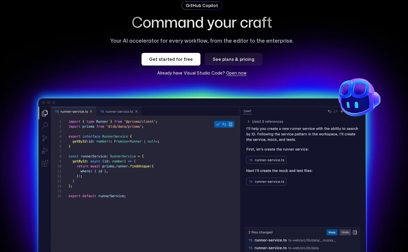Screen dimensions: 408x252
Task: Open the Explorer icon in the sidebar
Action: pyautogui.click(x=45, y=113)
